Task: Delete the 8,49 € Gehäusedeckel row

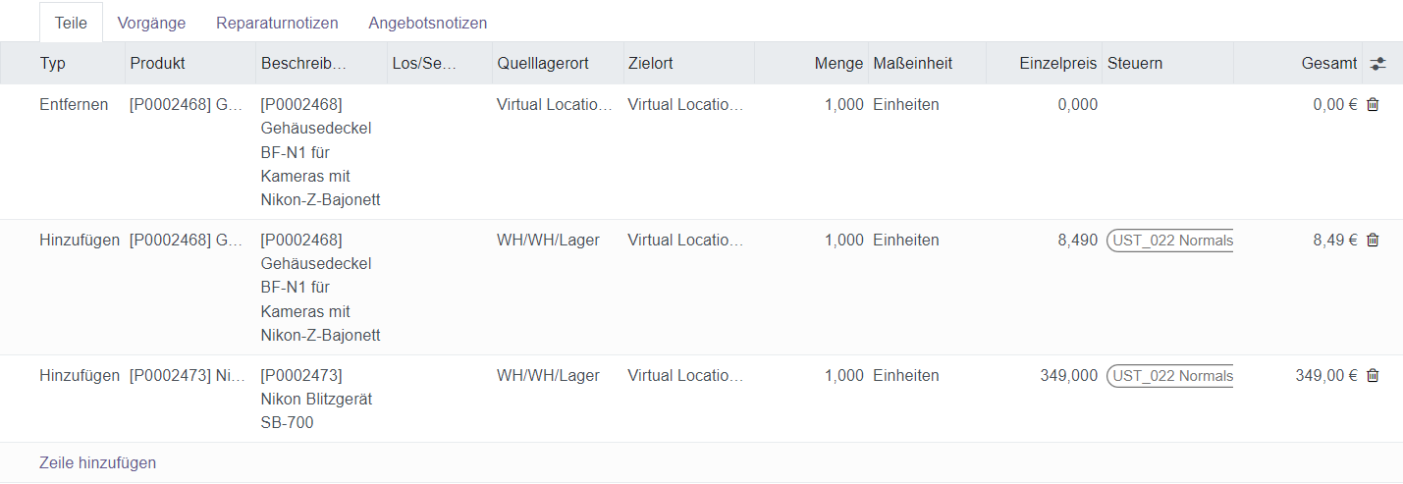Action: [x=1373, y=240]
